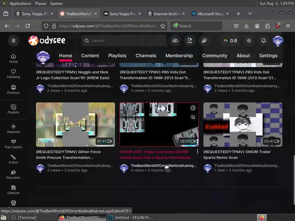Image resolution: width=295 pixels, height=221 pixels.
Task: Open the Firefox extensions puzzle icon
Action: tap(267, 26)
